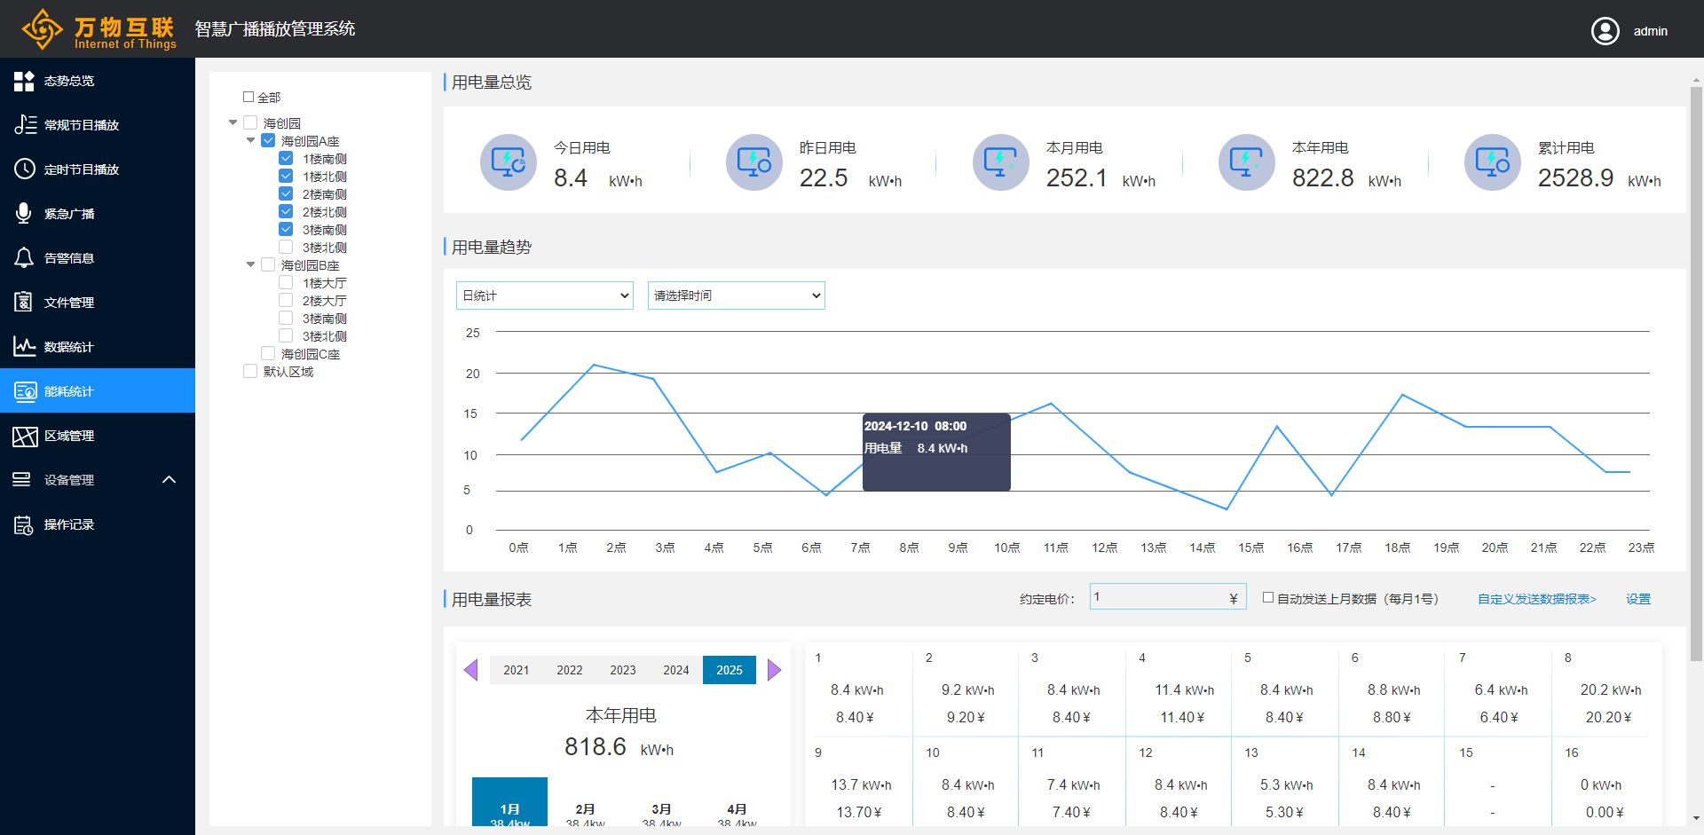The width and height of the screenshot is (1704, 835).
Task: Check the 1楼大厅 checkbox
Action: (x=286, y=282)
